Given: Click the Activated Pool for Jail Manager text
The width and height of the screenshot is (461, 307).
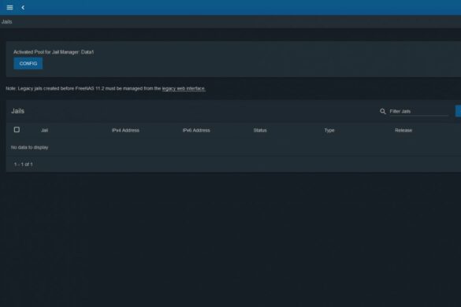Looking at the screenshot, I should click(54, 52).
